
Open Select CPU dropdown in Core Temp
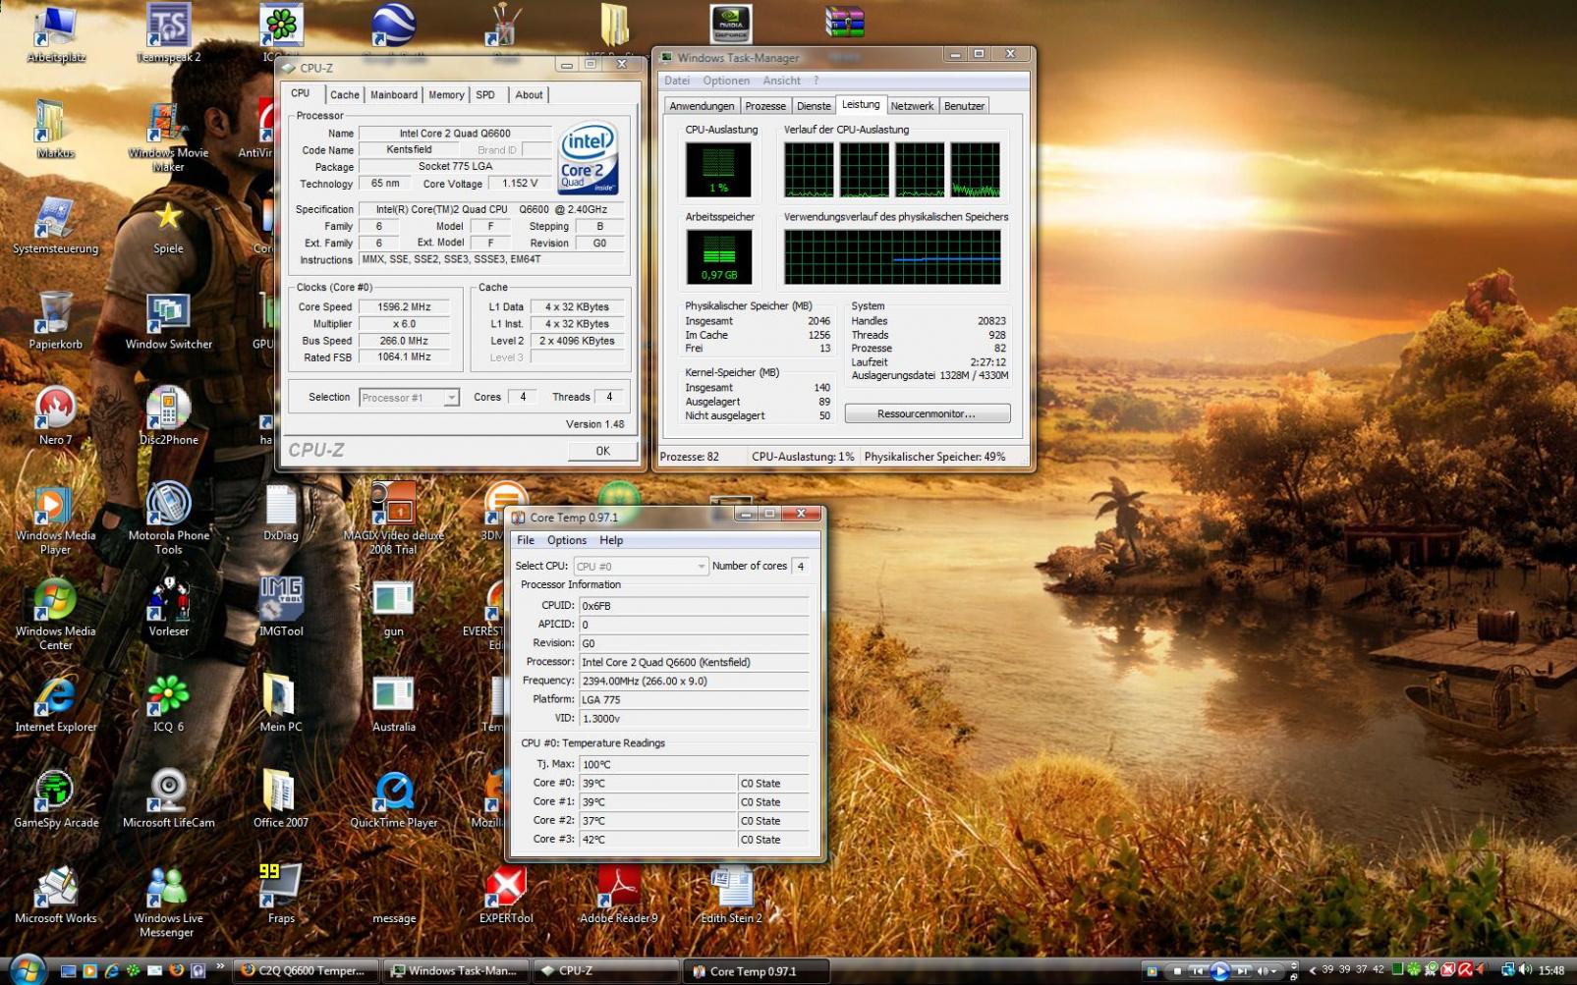(641, 567)
